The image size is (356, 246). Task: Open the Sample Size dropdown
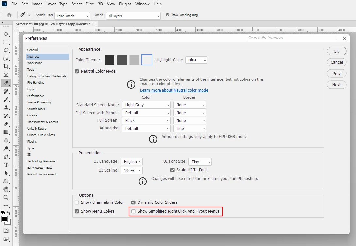pos(72,16)
